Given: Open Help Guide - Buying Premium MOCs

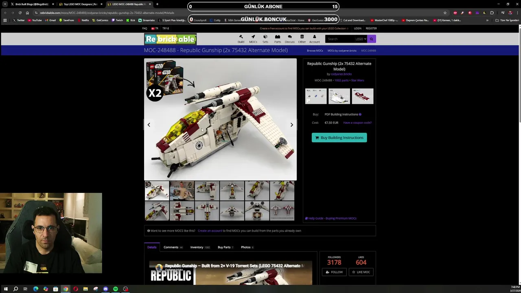Looking at the screenshot, I should 331,218.
